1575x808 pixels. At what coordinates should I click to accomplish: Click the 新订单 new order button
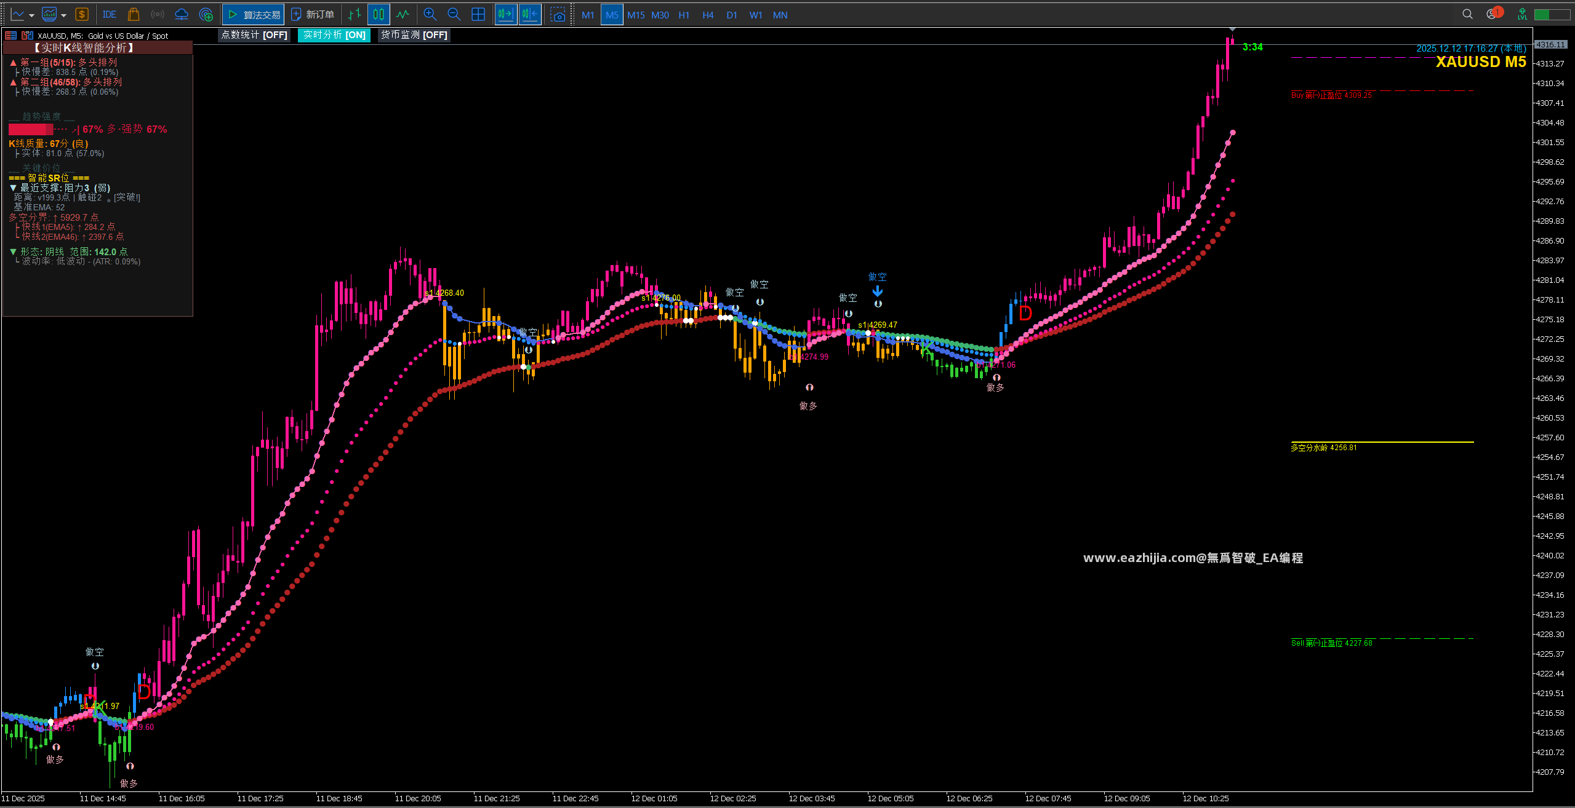point(313,14)
